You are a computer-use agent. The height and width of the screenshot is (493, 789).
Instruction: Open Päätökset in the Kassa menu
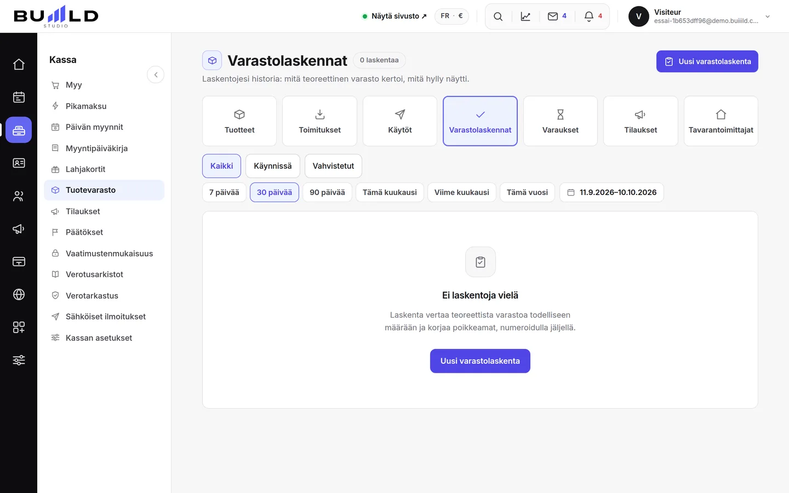pyautogui.click(x=104, y=232)
